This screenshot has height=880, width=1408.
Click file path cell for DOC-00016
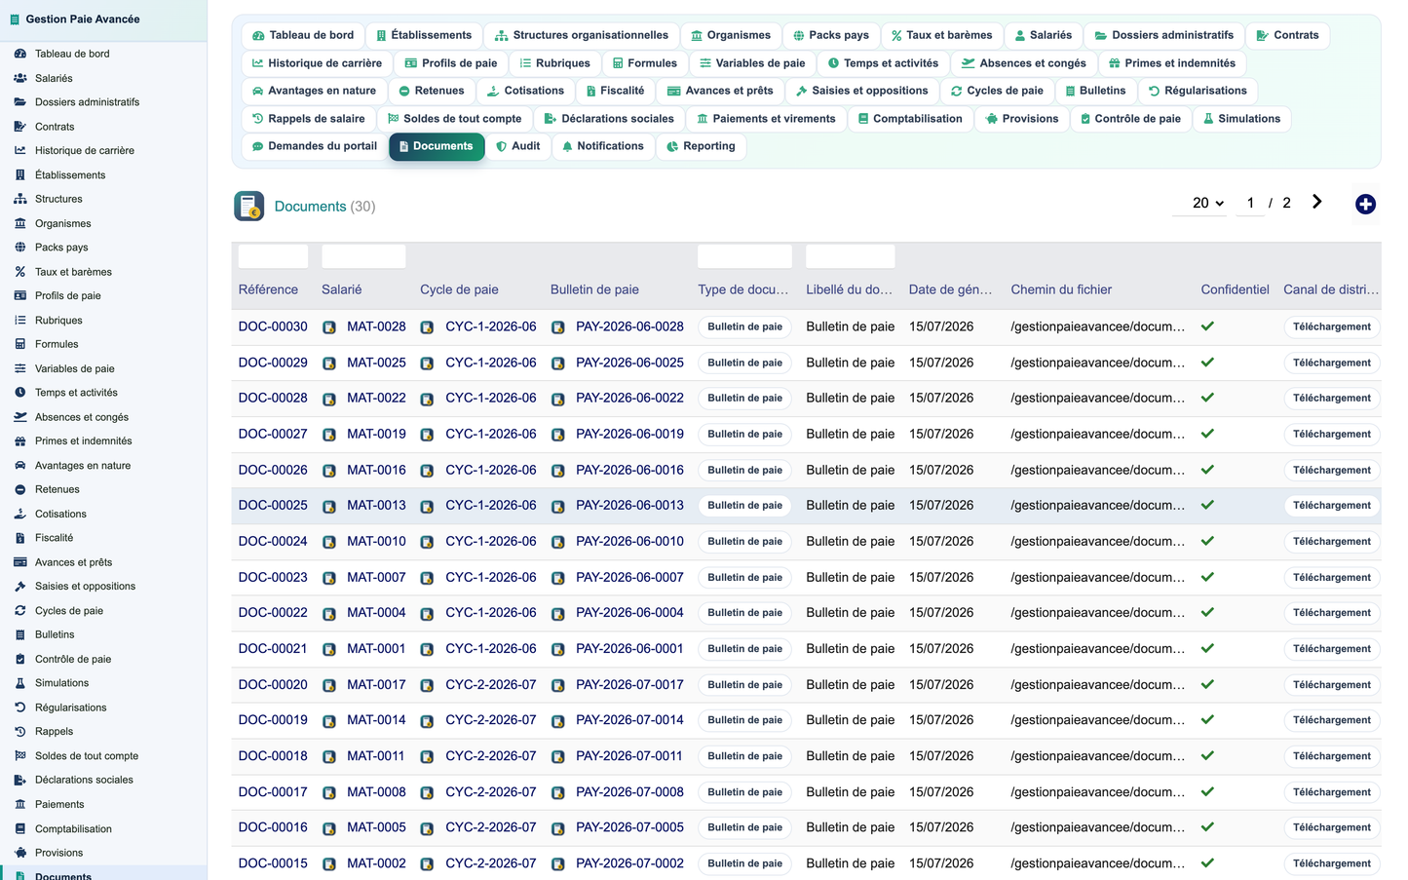click(1098, 827)
